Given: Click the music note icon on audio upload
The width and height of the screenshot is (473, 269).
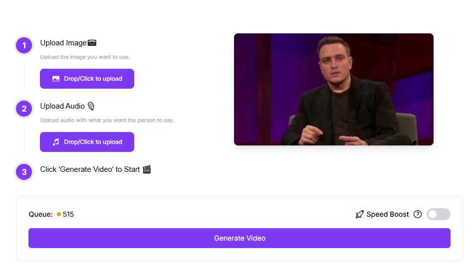Looking at the screenshot, I should (56, 142).
